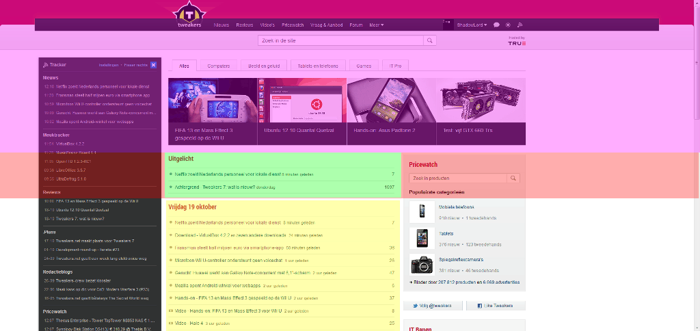Select Fixeer rechts in Tracker header
The image size is (700, 331).
click(x=136, y=65)
